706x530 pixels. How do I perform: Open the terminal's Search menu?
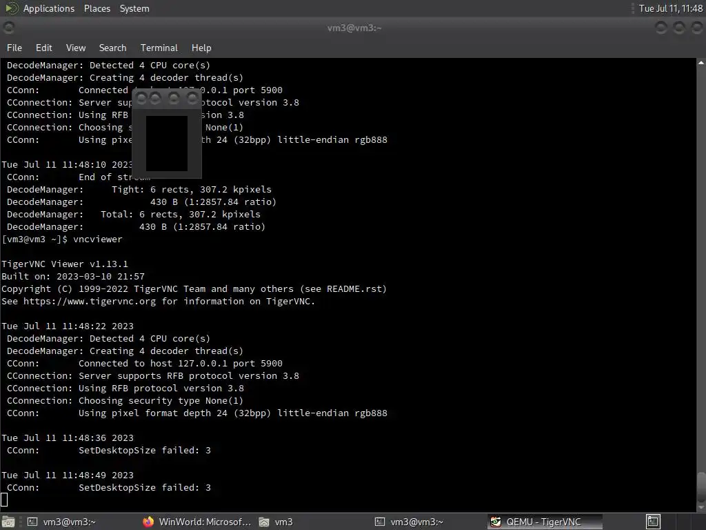112,48
